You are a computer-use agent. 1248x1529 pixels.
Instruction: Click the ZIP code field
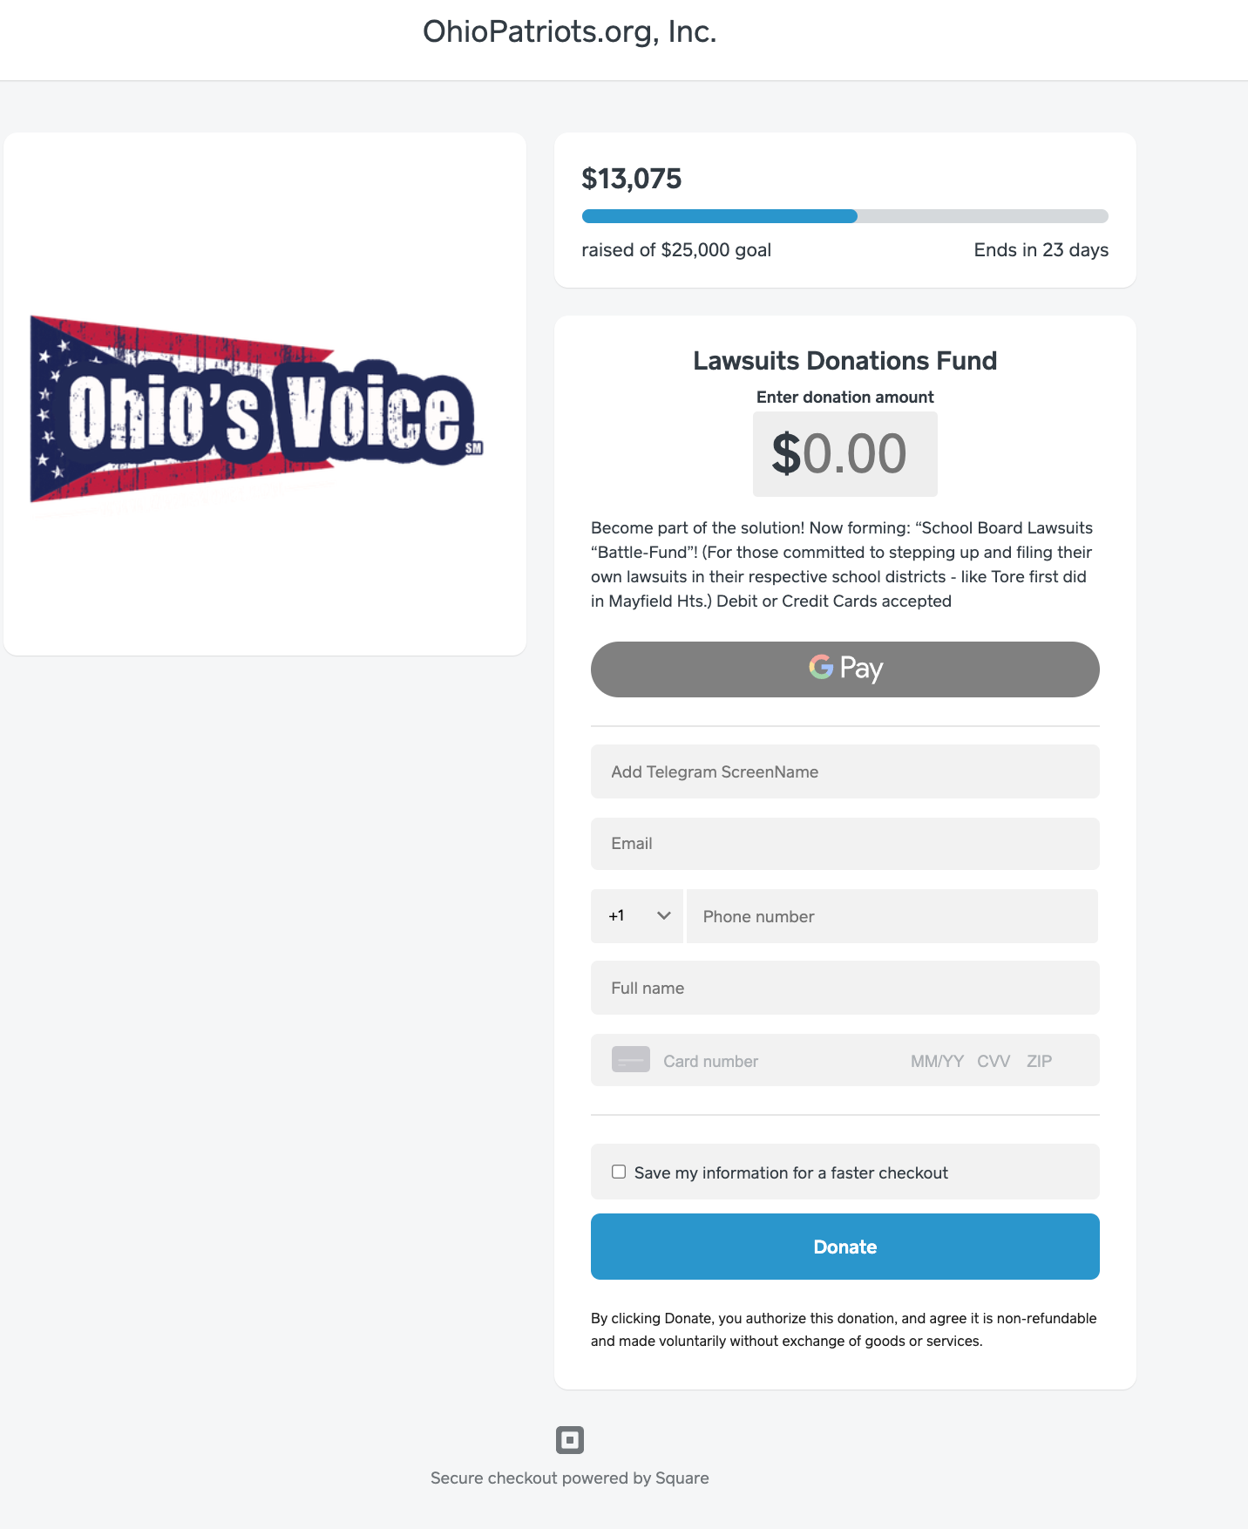[x=1040, y=1061]
